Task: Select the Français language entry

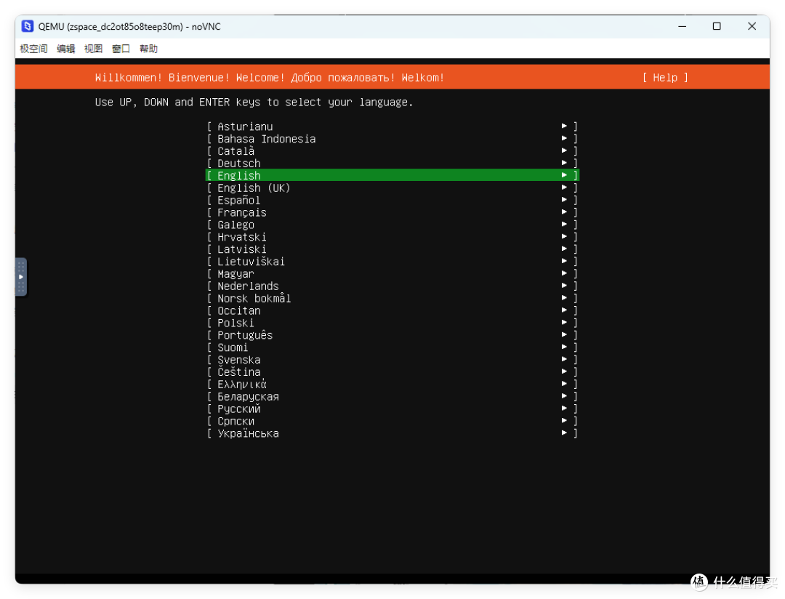Action: tap(241, 212)
